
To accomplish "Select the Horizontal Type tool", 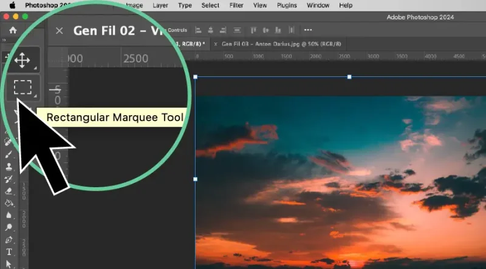I will [x=9, y=251].
